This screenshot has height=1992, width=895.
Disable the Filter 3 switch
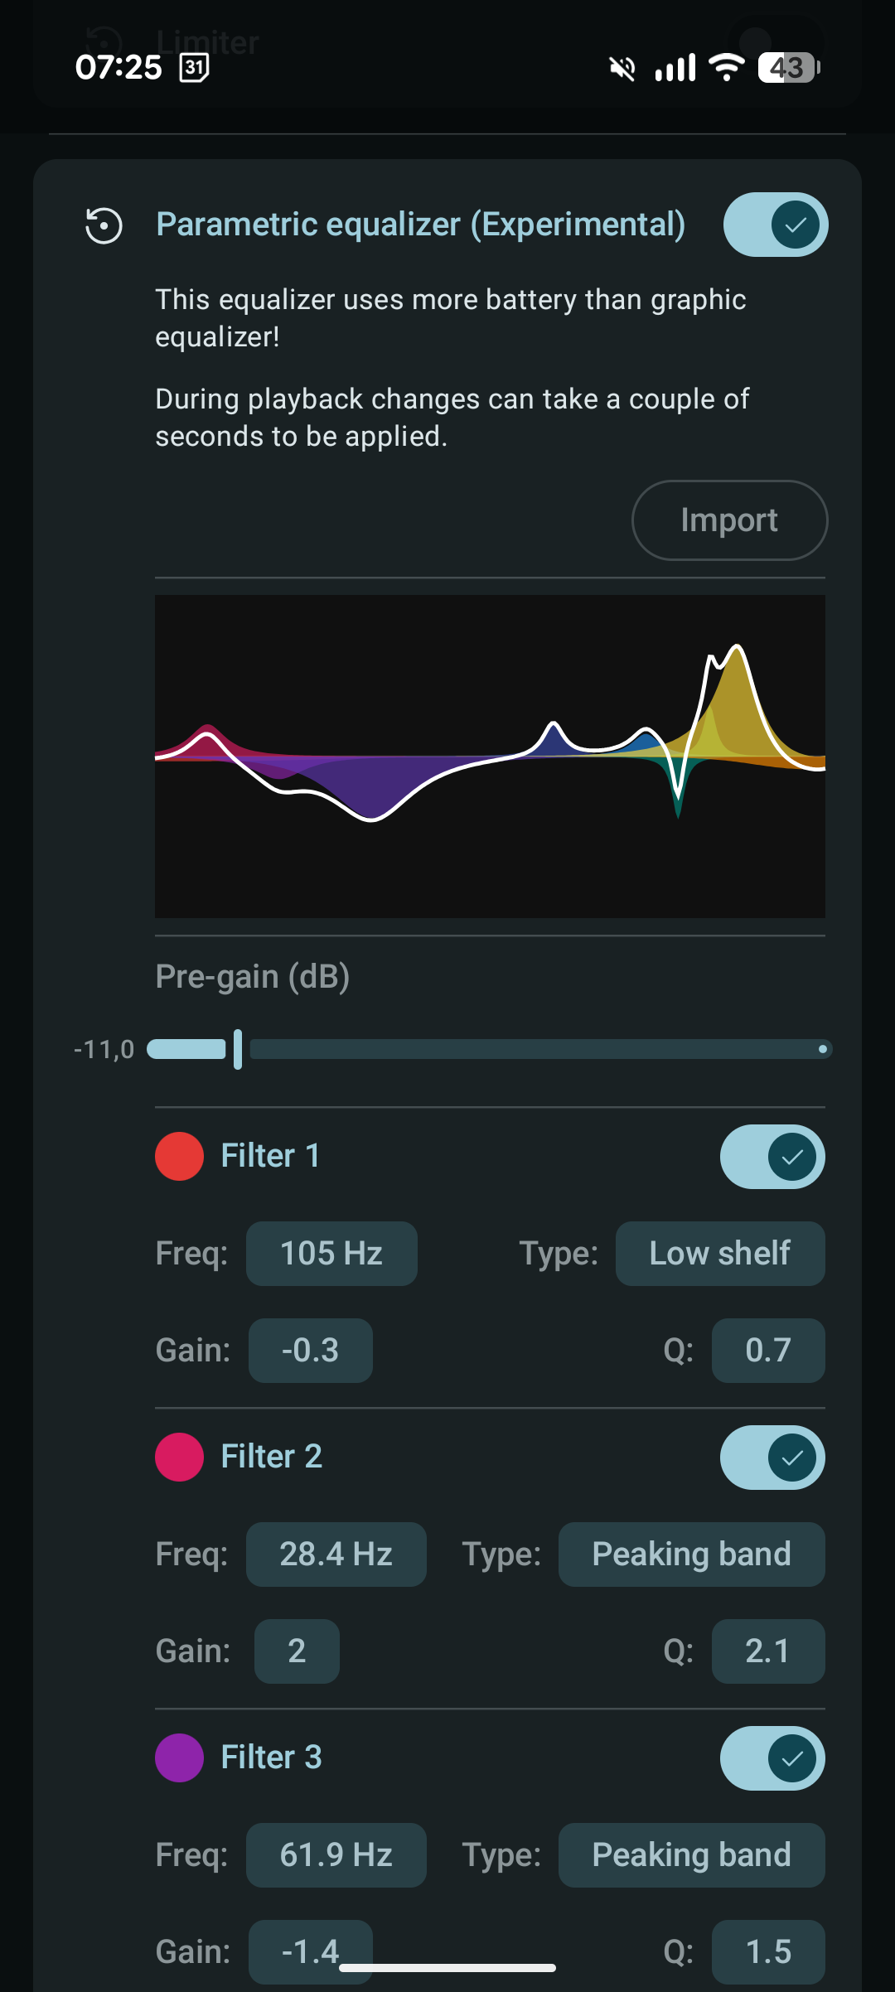[772, 1758]
